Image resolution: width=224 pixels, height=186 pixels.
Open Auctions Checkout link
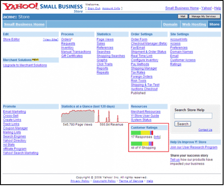(x=144, y=89)
